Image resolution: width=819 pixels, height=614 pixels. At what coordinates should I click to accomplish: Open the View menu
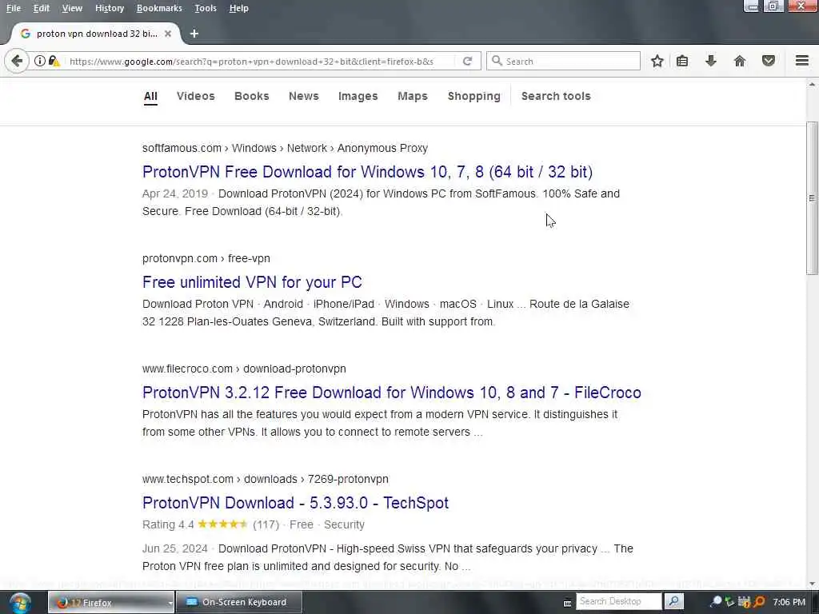pyautogui.click(x=72, y=8)
